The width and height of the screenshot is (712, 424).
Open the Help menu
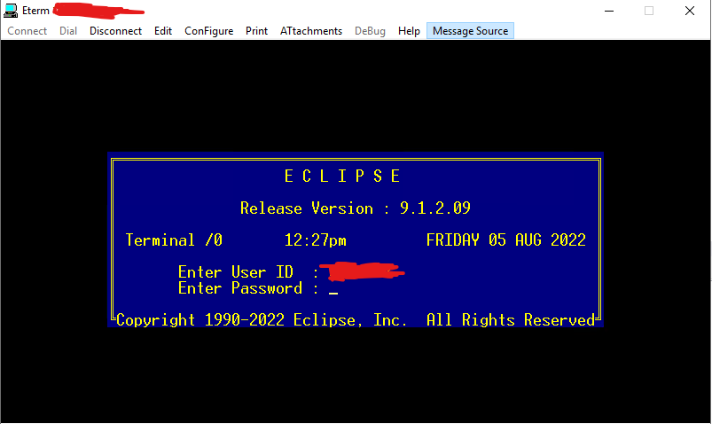(x=409, y=31)
